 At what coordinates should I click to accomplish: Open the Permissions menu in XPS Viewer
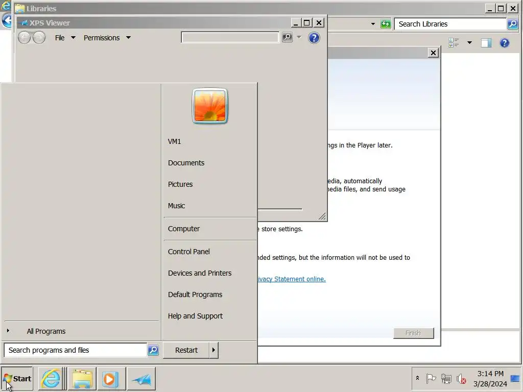tap(107, 38)
